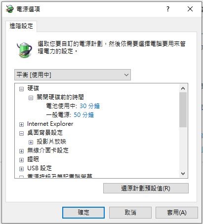
Task: Expand the 無線介面卡設定 node
Action: (x=21, y=151)
